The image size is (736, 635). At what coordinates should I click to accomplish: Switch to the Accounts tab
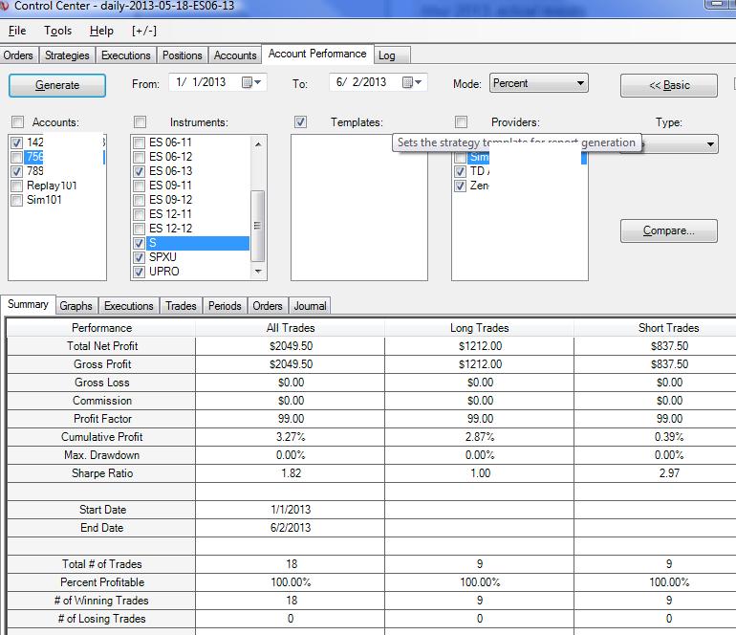[x=235, y=55]
